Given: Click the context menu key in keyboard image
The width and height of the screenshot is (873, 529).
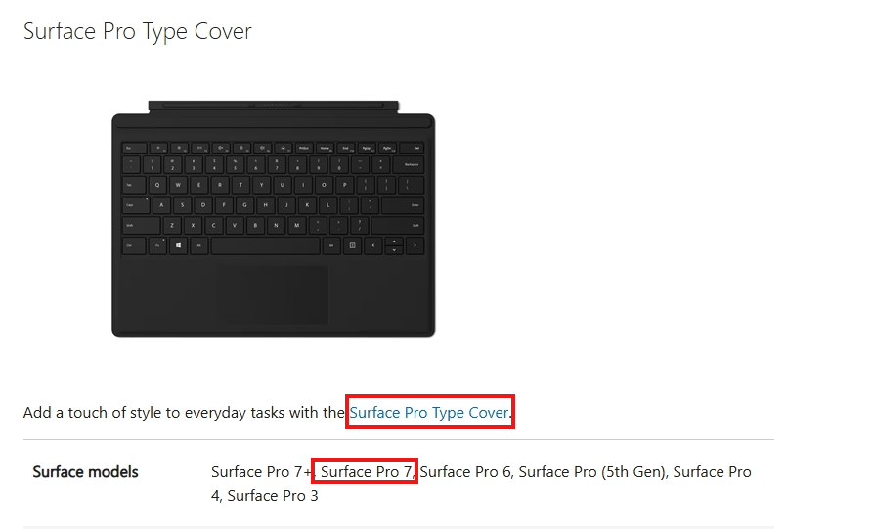Looking at the screenshot, I should pos(352,245).
